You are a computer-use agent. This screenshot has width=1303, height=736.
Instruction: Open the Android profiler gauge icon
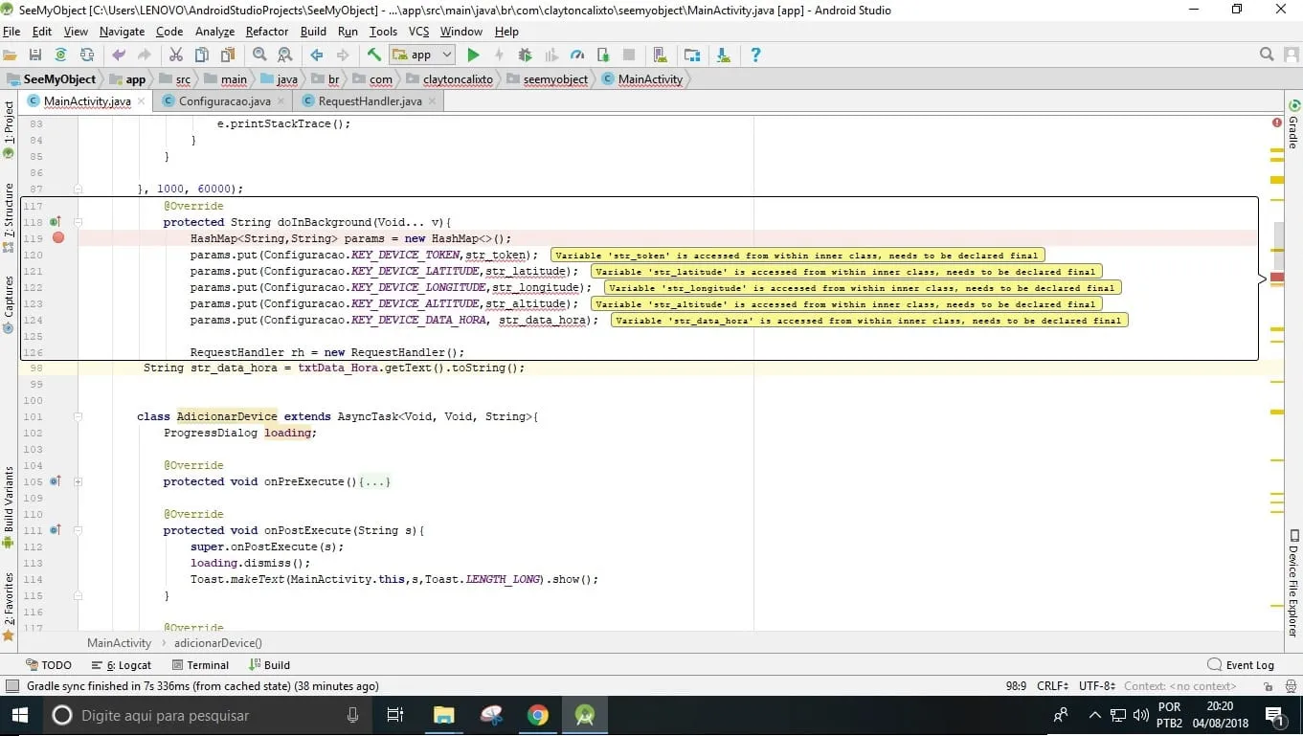577,56
